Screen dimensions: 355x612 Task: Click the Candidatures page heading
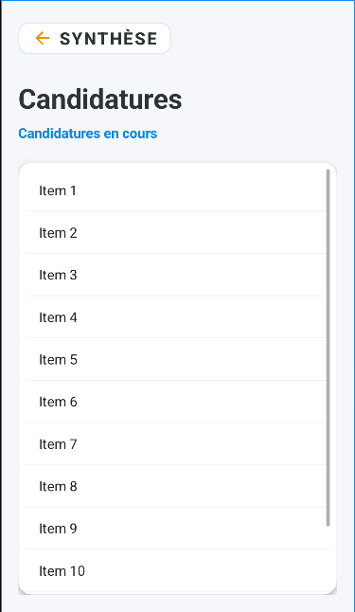point(100,99)
